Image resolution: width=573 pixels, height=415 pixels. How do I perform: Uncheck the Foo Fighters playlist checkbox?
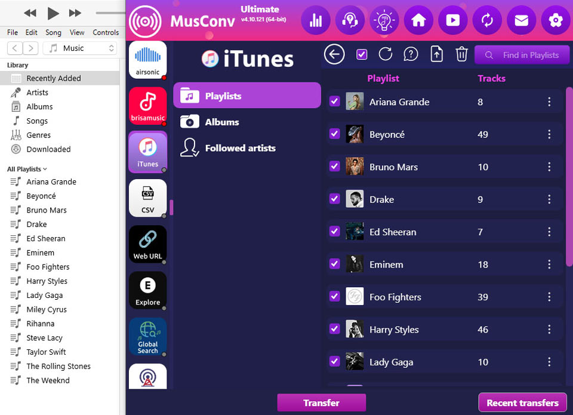(x=334, y=297)
